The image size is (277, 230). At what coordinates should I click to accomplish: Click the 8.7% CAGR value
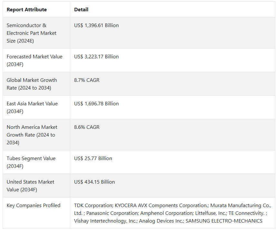[87, 80]
